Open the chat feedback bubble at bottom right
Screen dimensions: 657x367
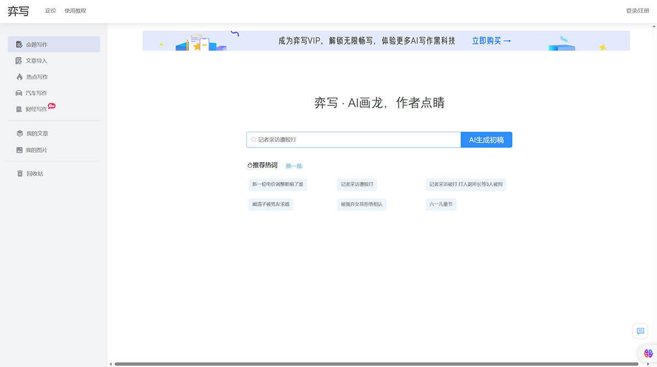coord(640,331)
